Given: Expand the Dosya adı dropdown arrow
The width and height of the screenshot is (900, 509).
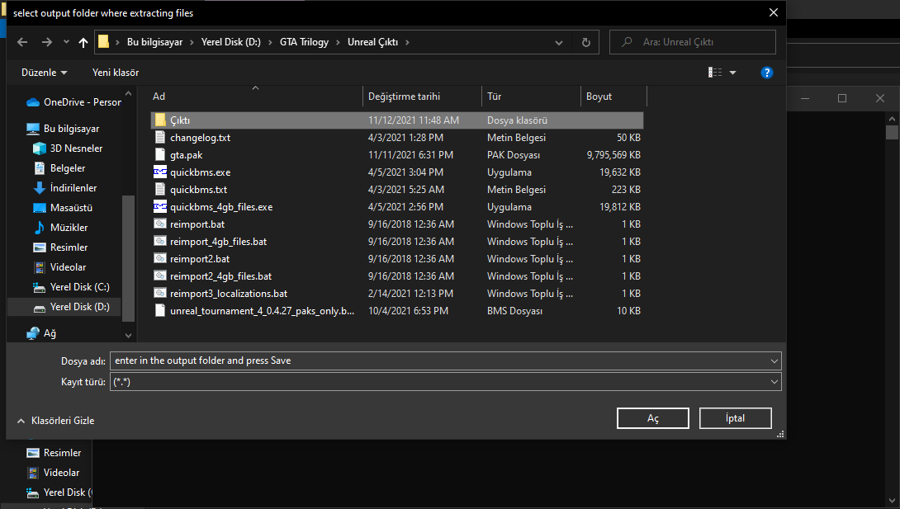Looking at the screenshot, I should pyautogui.click(x=774, y=361).
